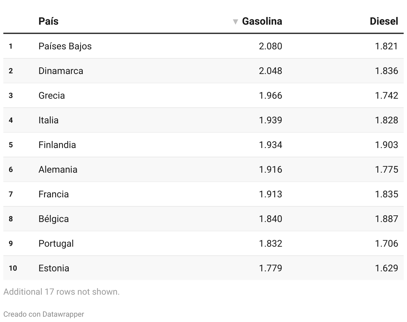Click Dinamarca diesel value 1.836

387,71
